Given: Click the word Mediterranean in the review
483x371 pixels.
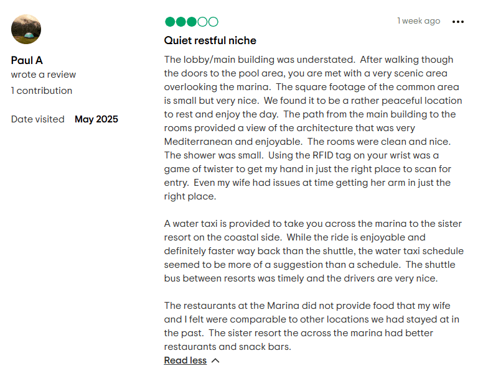Looking at the screenshot, I should click(198, 142).
